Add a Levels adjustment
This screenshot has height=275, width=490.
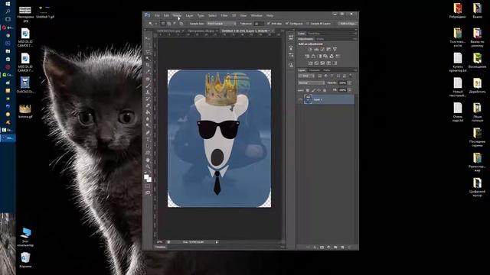click(316, 49)
